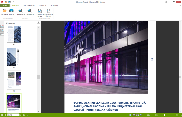Image resolution: width=182 pixels, height=117 pixels.
Task: Click the thumbnail panel scrollbar handle
Action: [x=38, y=77]
